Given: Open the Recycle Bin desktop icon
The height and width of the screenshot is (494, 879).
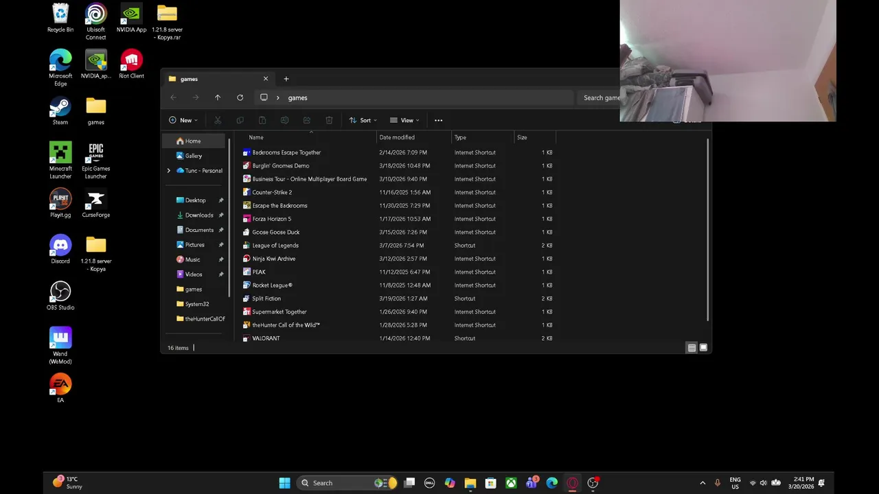Looking at the screenshot, I should [60, 19].
